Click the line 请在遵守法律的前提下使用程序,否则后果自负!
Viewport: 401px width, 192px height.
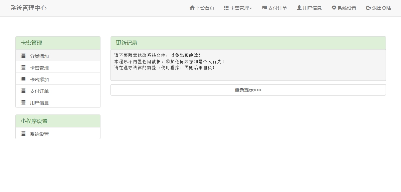point(165,68)
